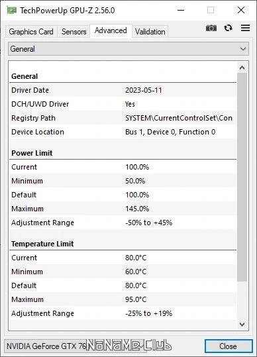The height and width of the screenshot is (357, 257).
Task: Click the refresh arrows icon
Action: click(x=228, y=28)
